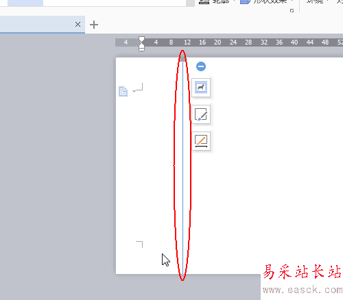
Task: Click the rectangular left indent marker below the ruler triangles
Action: (141, 49)
